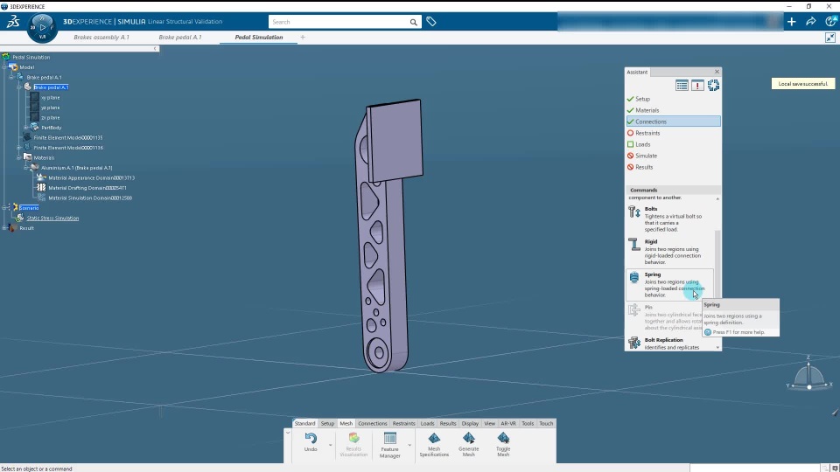
Task: Click the search magnifier icon
Action: [x=414, y=22]
